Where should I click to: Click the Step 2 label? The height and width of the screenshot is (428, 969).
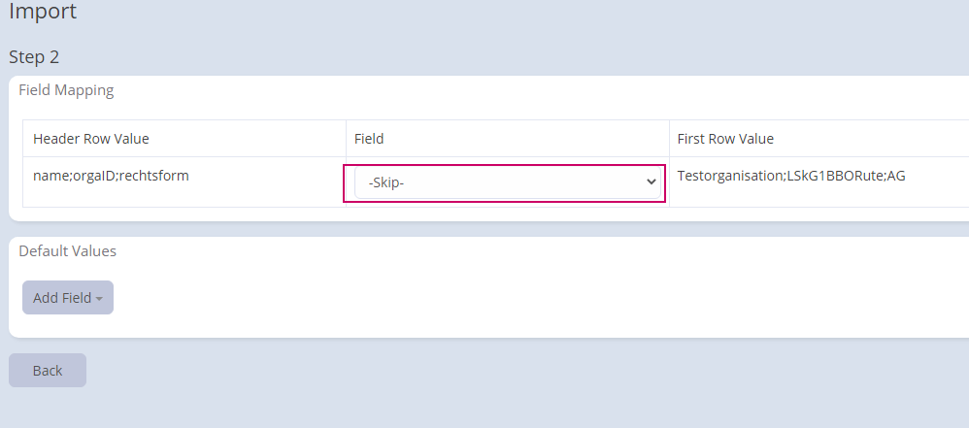pos(34,57)
